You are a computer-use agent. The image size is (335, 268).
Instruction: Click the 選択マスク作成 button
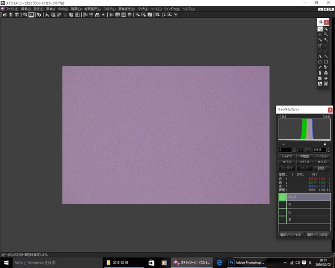[291, 235]
